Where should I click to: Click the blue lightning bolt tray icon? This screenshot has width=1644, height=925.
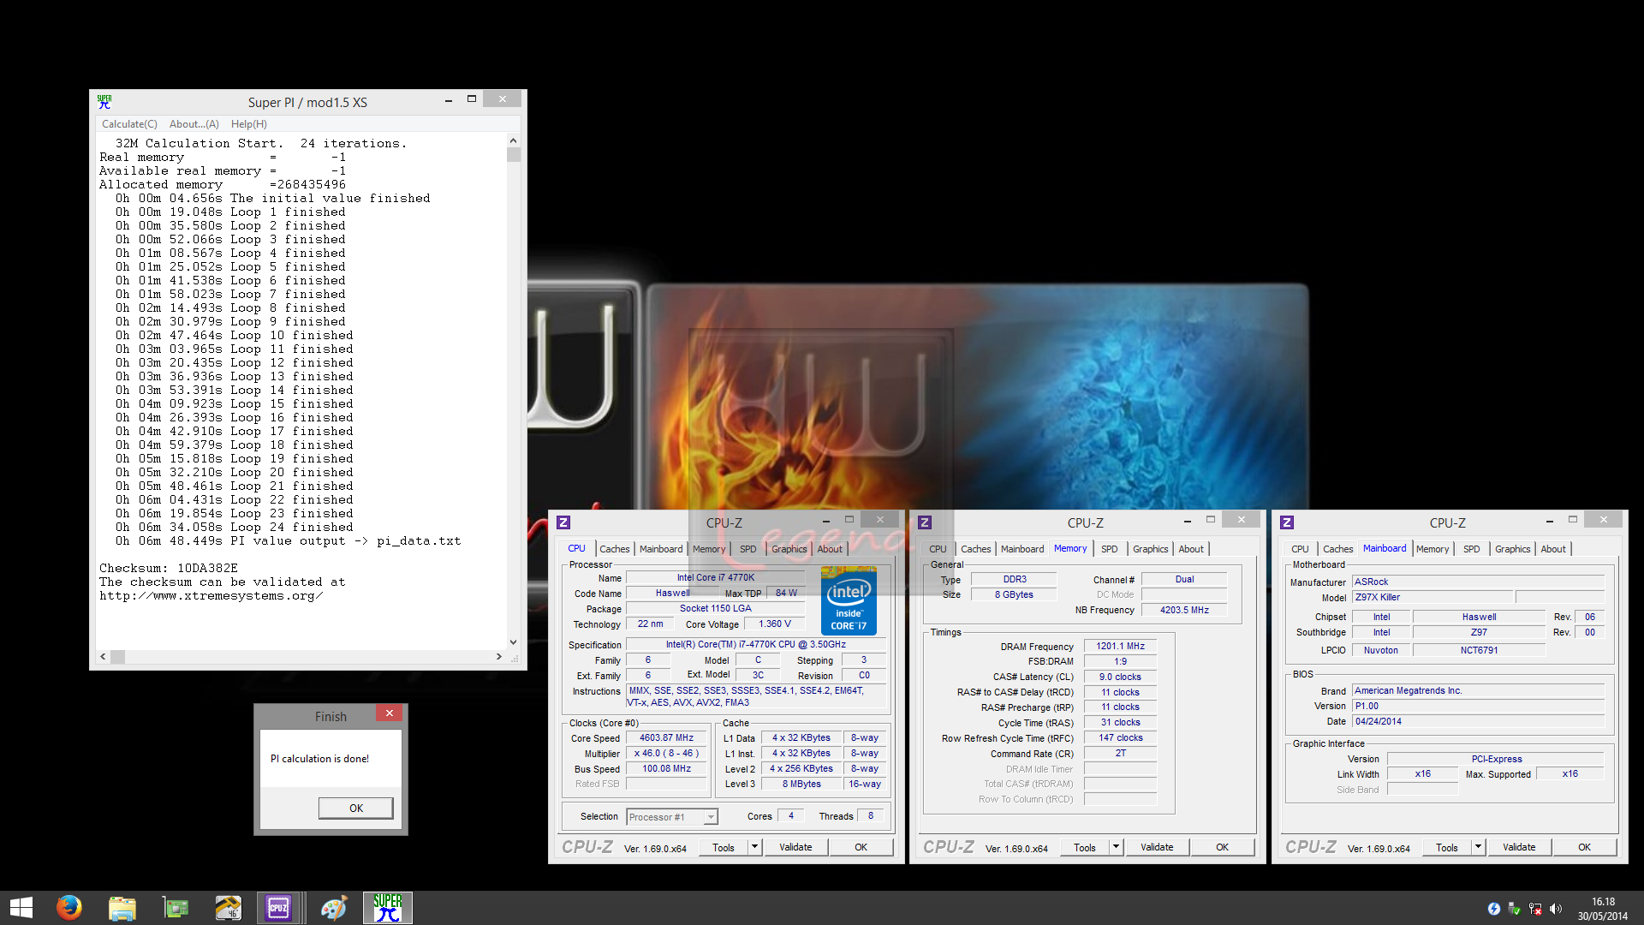(x=1494, y=909)
